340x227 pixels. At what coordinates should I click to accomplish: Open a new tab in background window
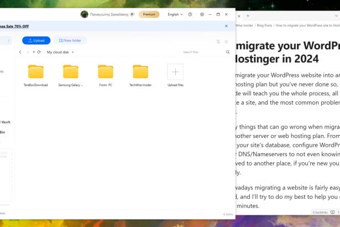pyautogui.click(x=248, y=16)
